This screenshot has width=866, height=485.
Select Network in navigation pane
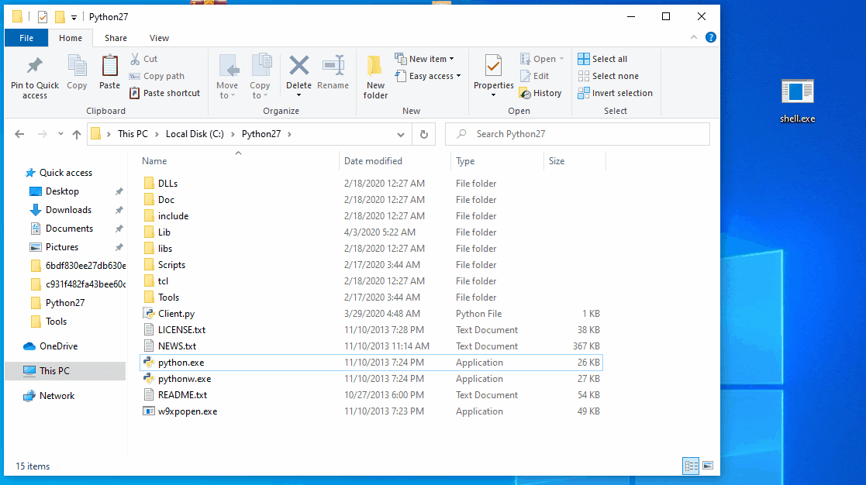click(x=57, y=396)
